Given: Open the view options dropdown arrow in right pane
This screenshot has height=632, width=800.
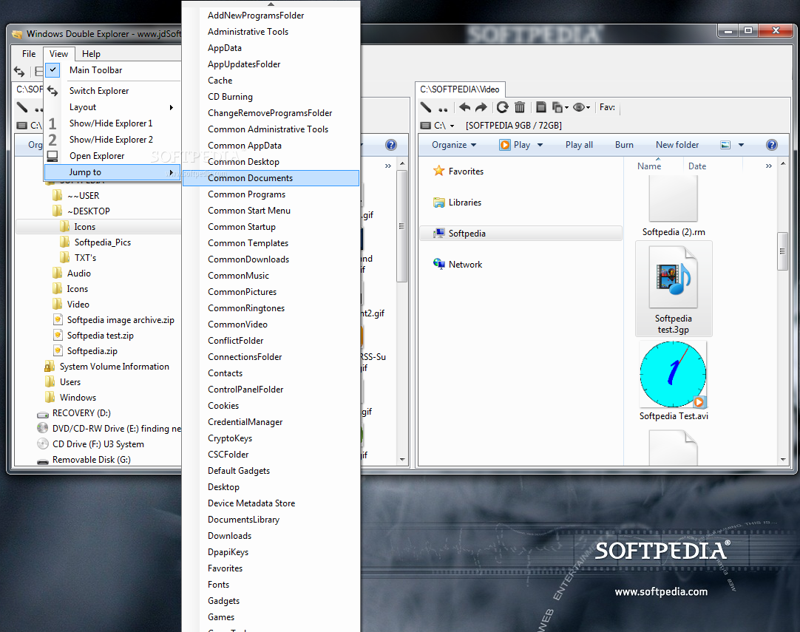Looking at the screenshot, I should (741, 145).
